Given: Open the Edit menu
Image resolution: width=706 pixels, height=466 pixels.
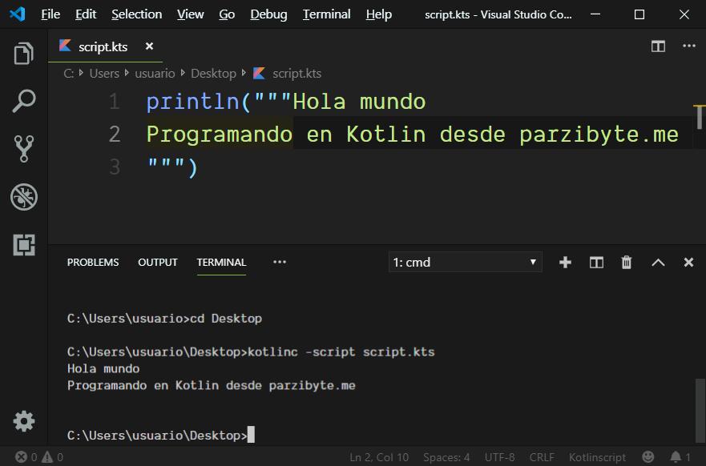Looking at the screenshot, I should pos(86,14).
